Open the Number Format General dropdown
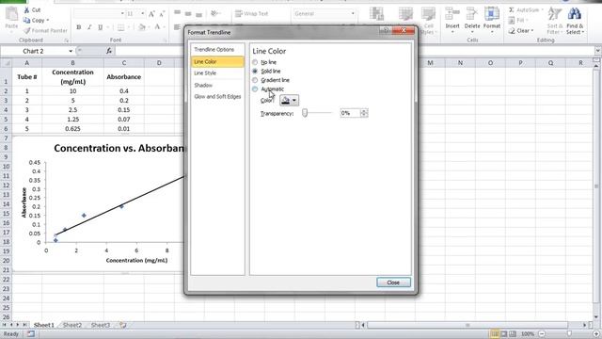 pyautogui.click(x=353, y=14)
